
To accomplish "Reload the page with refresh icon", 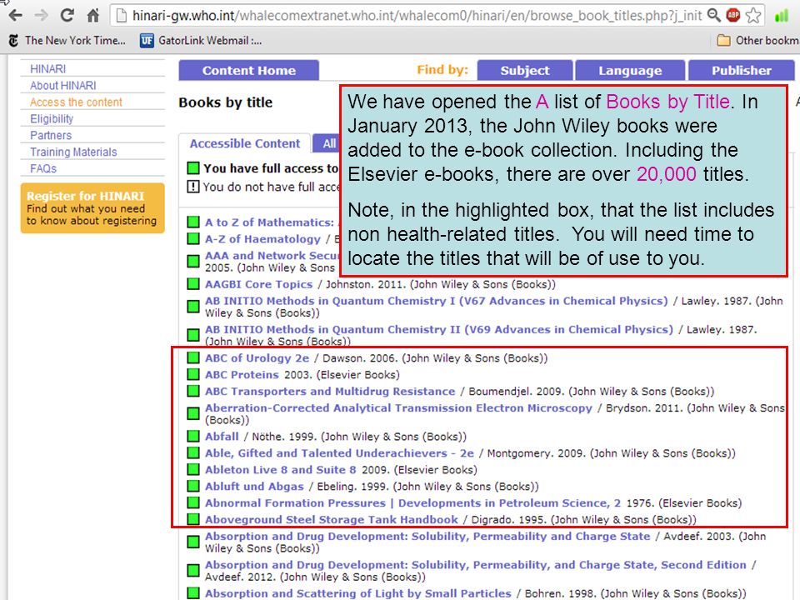I will pos(67,15).
